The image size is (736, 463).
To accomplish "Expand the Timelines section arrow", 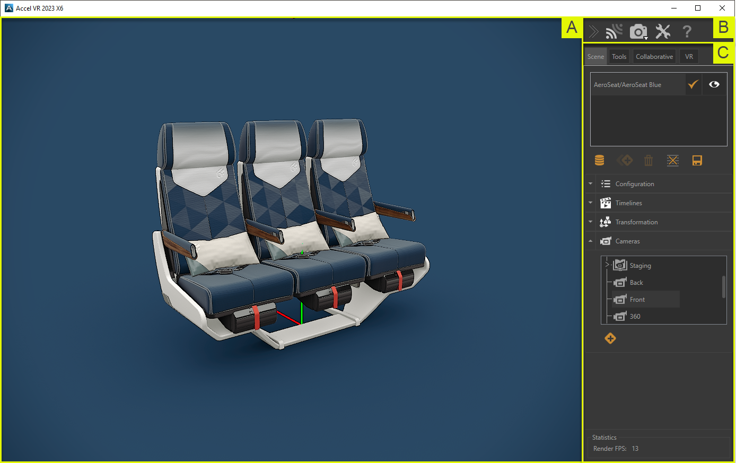I will pyautogui.click(x=591, y=203).
